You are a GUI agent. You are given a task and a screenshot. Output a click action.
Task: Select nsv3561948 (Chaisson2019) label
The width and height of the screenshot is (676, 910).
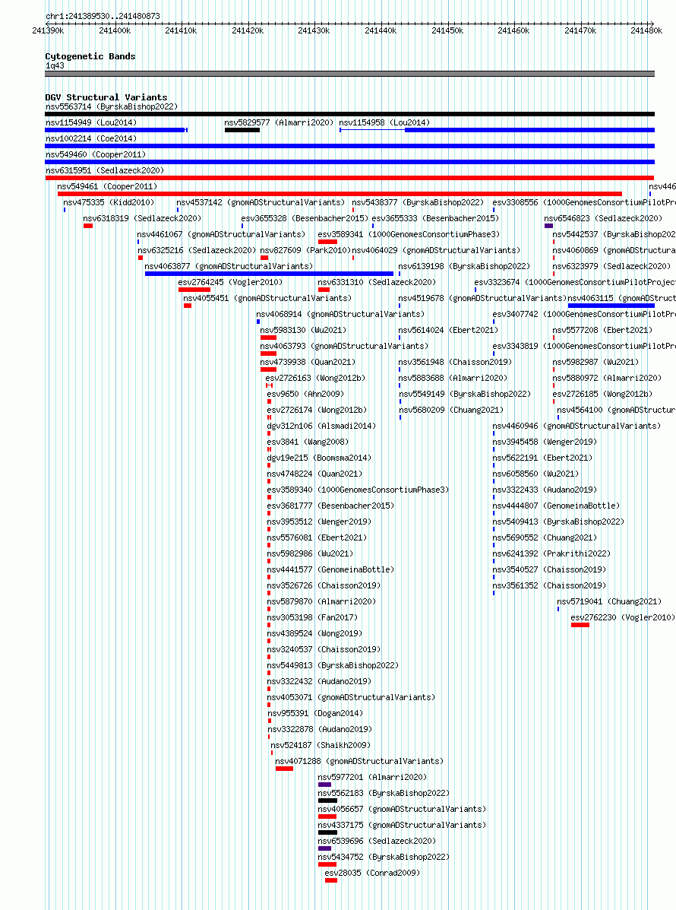tap(455, 362)
